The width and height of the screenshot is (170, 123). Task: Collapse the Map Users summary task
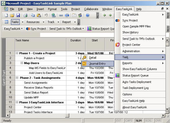pyautogui.click(x=22, y=63)
